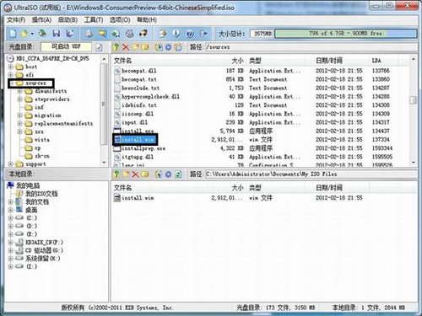422x316 pixels.
Task: Select hwcompat.dll in the ISO file list
Action: tap(138, 71)
